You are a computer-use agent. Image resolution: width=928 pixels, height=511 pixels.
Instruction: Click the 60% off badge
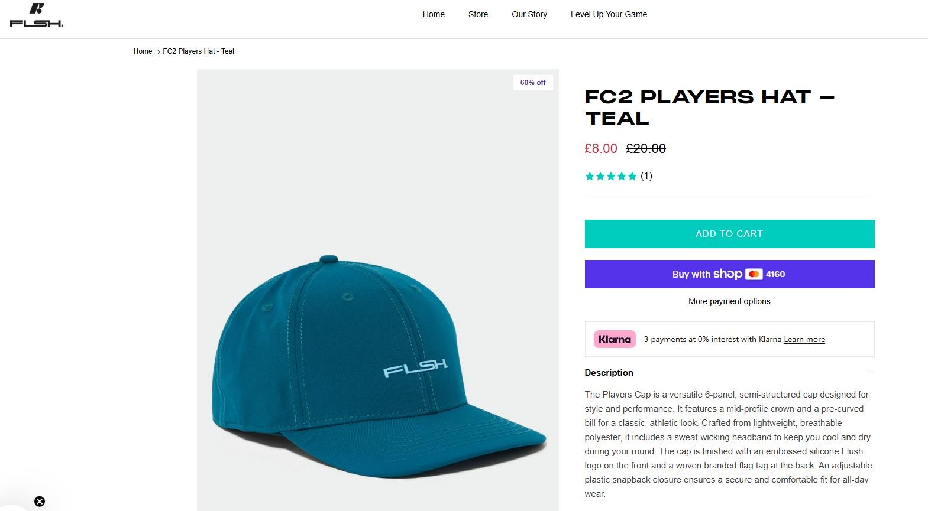coord(533,83)
